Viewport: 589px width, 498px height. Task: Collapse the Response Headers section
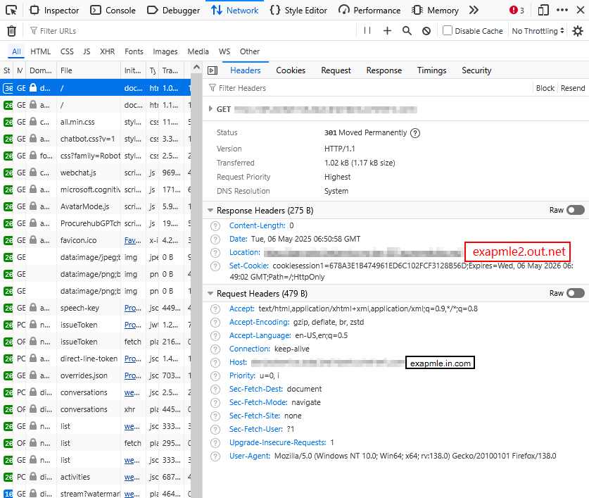210,210
